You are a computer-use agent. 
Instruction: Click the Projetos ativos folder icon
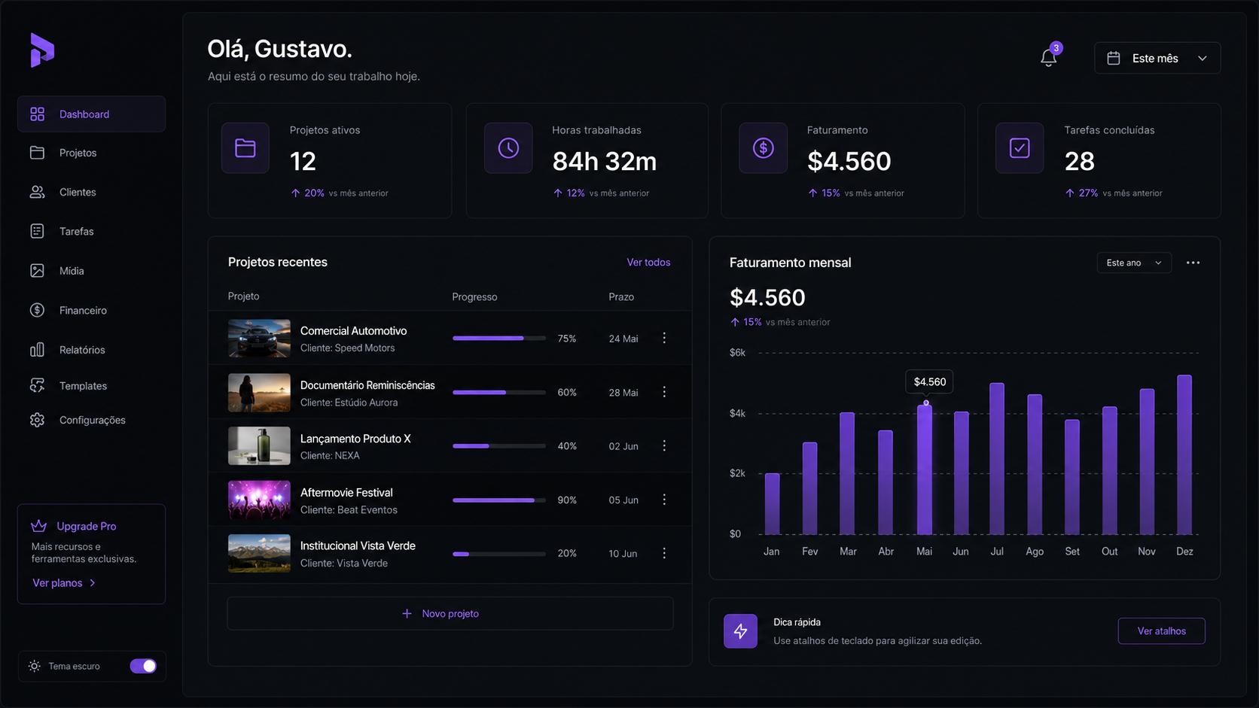[x=245, y=148]
